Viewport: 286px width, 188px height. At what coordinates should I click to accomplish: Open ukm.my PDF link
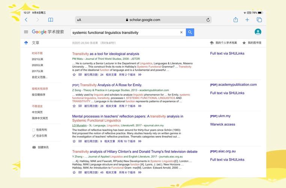(x=220, y=116)
